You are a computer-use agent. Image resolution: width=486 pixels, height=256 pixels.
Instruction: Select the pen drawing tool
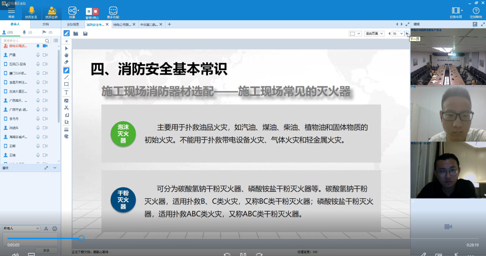click(x=66, y=71)
